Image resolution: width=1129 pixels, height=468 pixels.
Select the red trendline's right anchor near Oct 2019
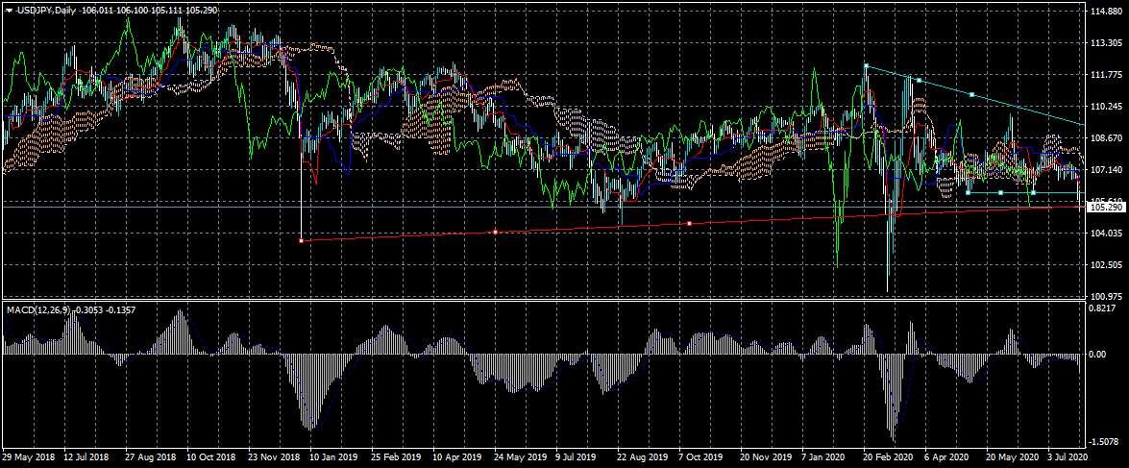(689, 223)
